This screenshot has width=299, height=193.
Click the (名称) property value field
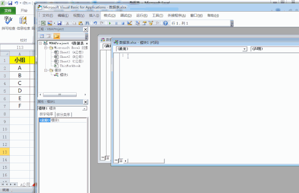coord(69,120)
